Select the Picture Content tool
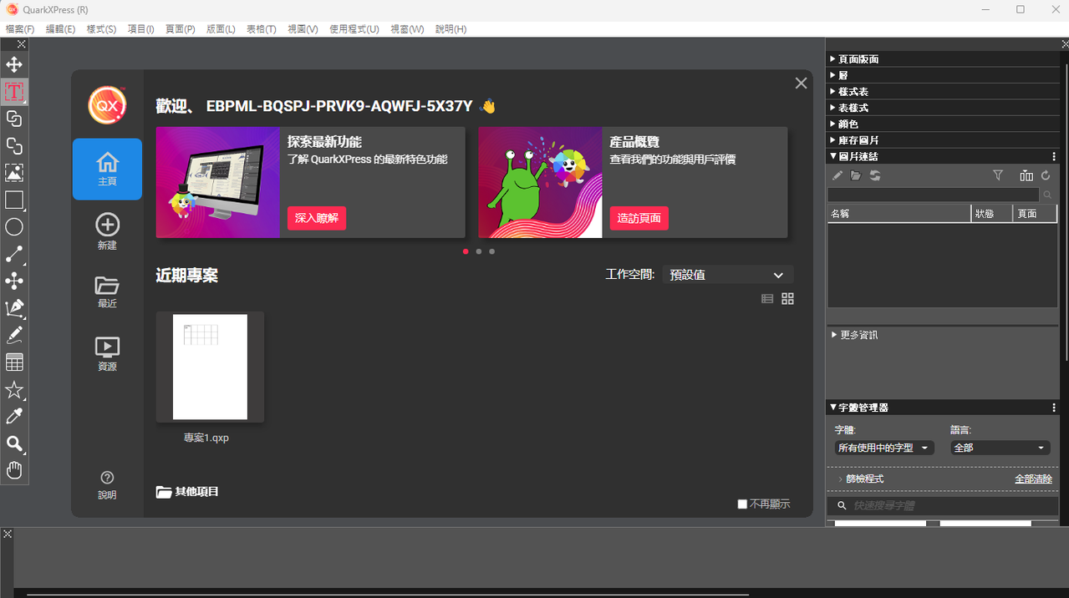 [14, 173]
